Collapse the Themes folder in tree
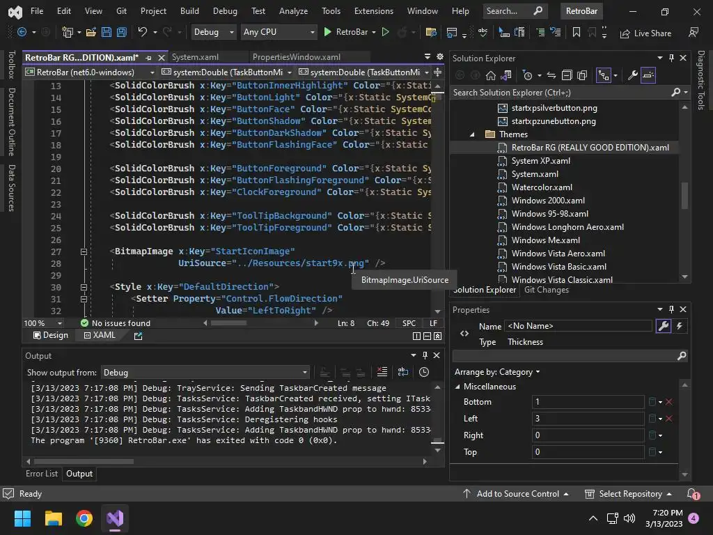Image resolution: width=713 pixels, height=535 pixels. 472,134
